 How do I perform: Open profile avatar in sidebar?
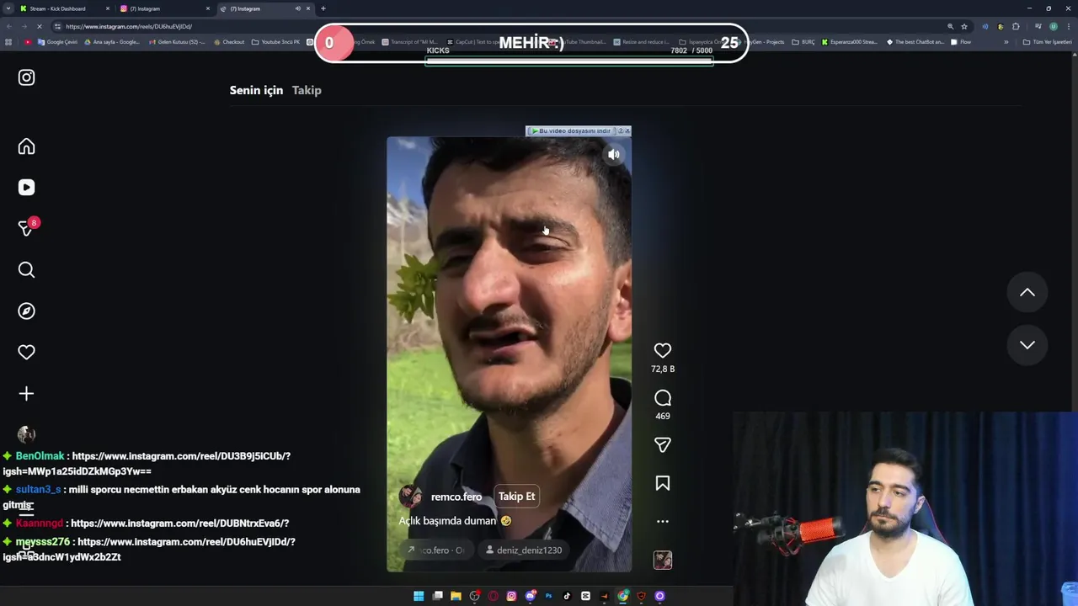[26, 434]
